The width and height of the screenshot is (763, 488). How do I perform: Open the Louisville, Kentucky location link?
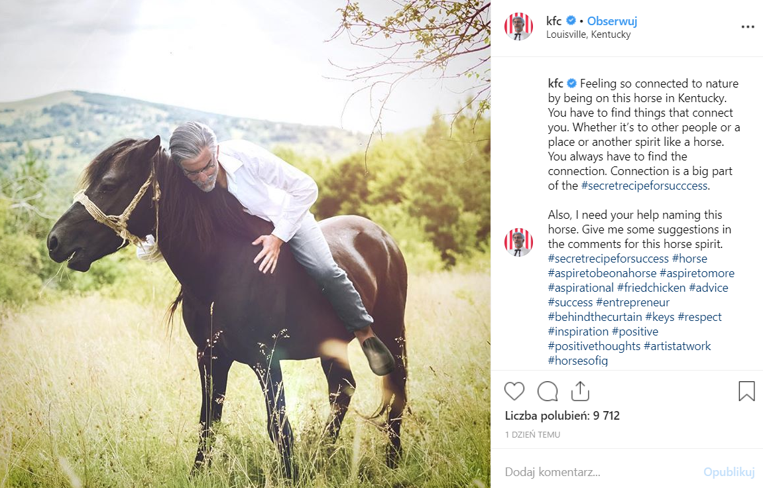click(x=588, y=34)
